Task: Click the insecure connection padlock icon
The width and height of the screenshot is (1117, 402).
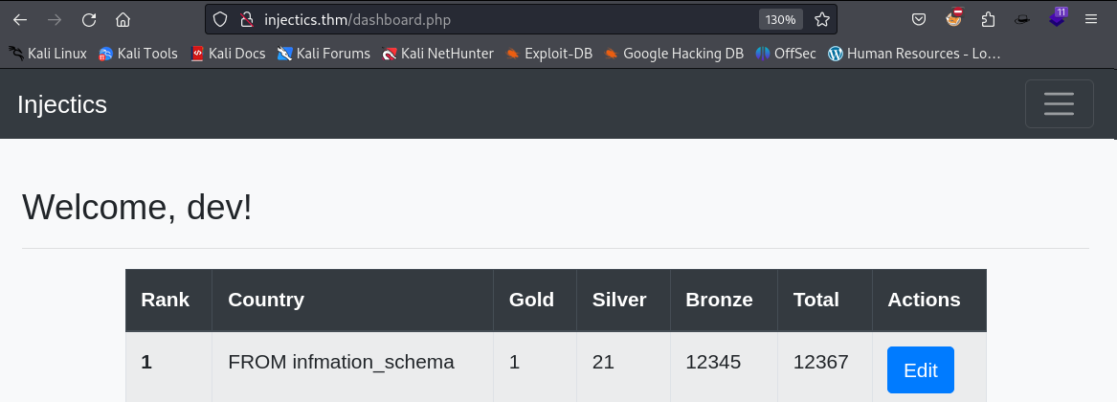Action: (x=247, y=19)
